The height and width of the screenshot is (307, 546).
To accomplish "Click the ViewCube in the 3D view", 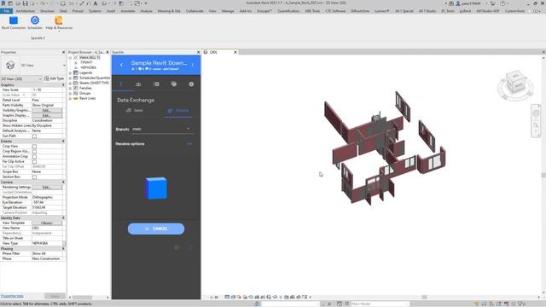I will 515,83.
